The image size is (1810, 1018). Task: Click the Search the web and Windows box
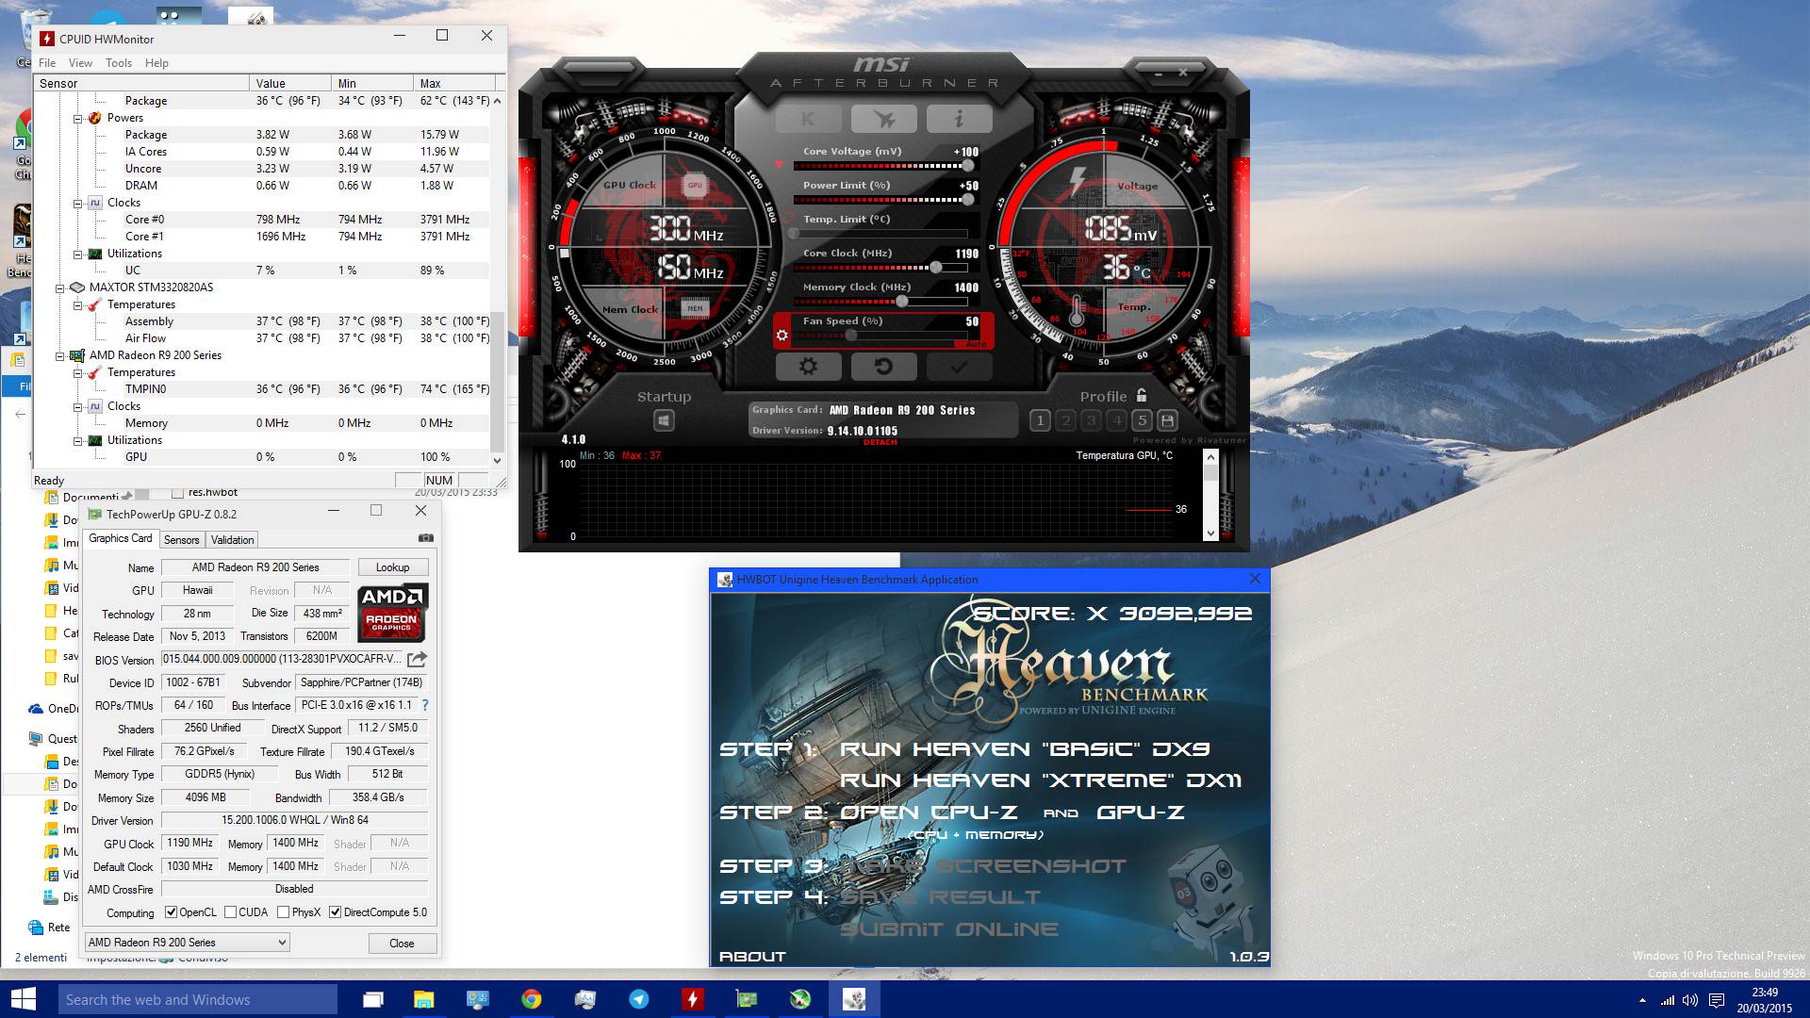tap(197, 1000)
